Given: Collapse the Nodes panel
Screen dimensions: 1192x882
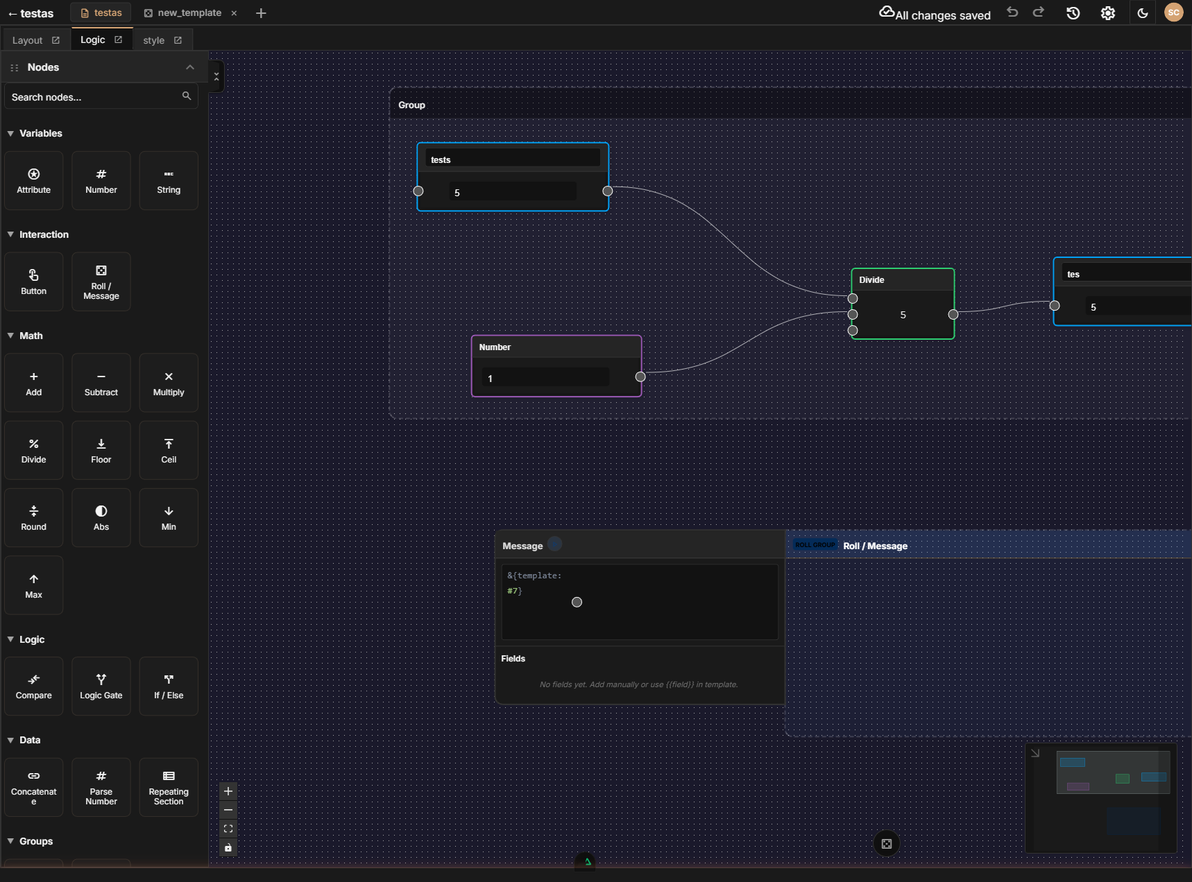Looking at the screenshot, I should tap(190, 67).
